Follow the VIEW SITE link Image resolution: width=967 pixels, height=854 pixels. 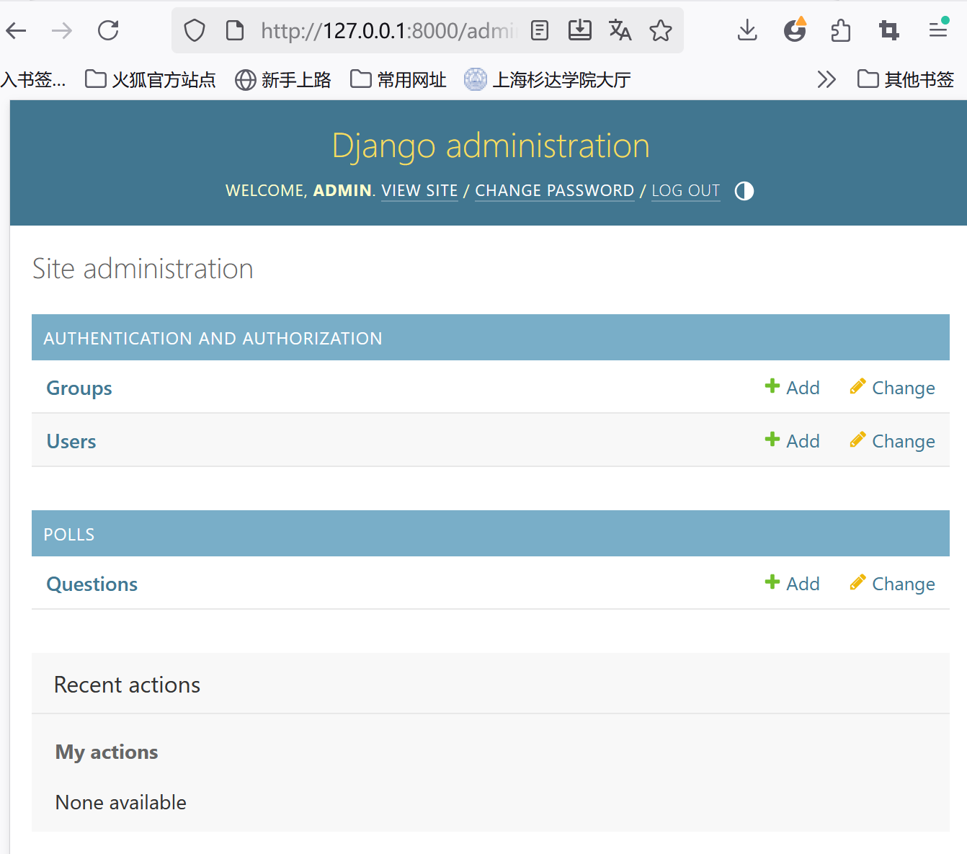click(419, 191)
